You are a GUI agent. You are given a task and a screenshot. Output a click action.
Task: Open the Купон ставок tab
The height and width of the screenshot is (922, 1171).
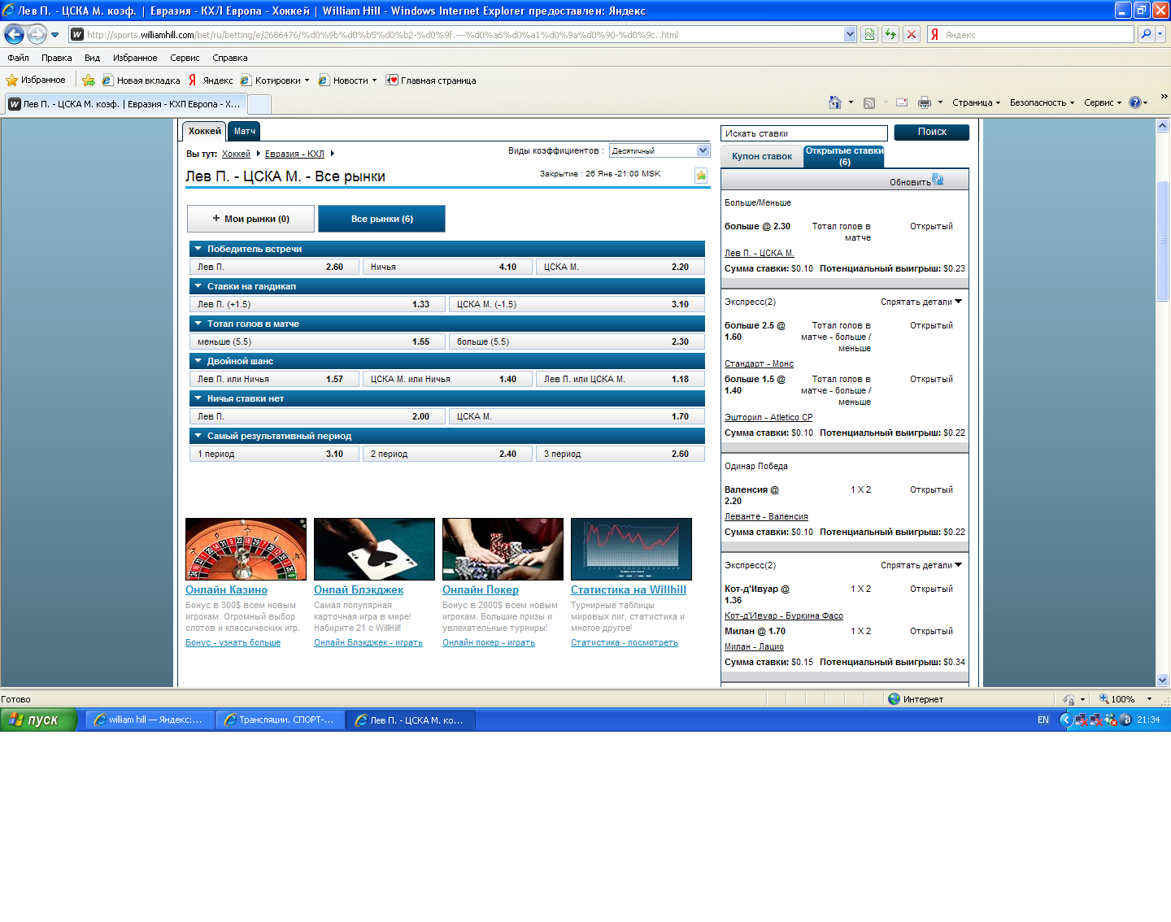761,156
